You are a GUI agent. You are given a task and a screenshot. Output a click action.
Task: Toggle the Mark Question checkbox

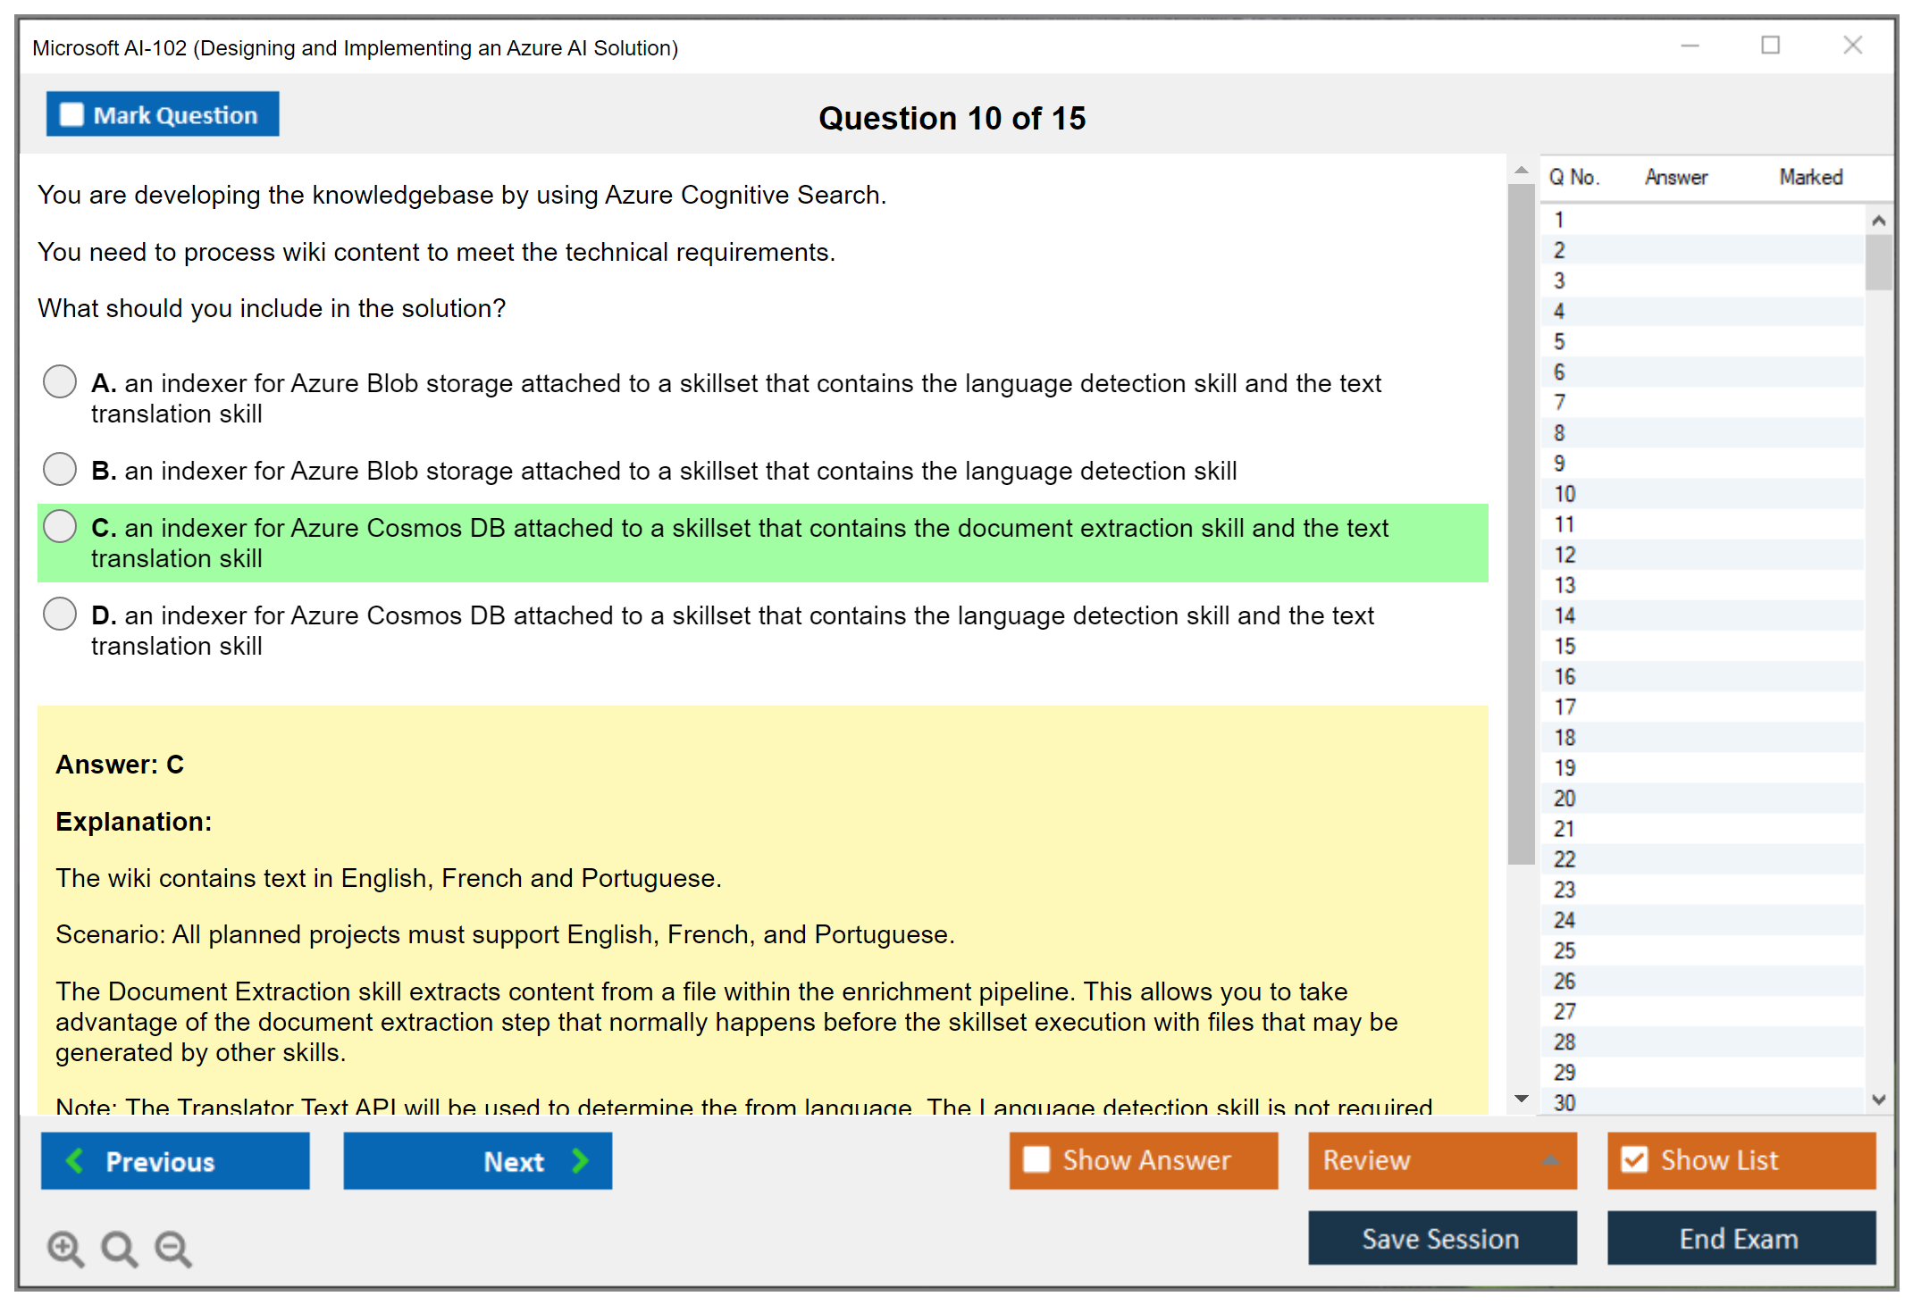click(x=71, y=114)
